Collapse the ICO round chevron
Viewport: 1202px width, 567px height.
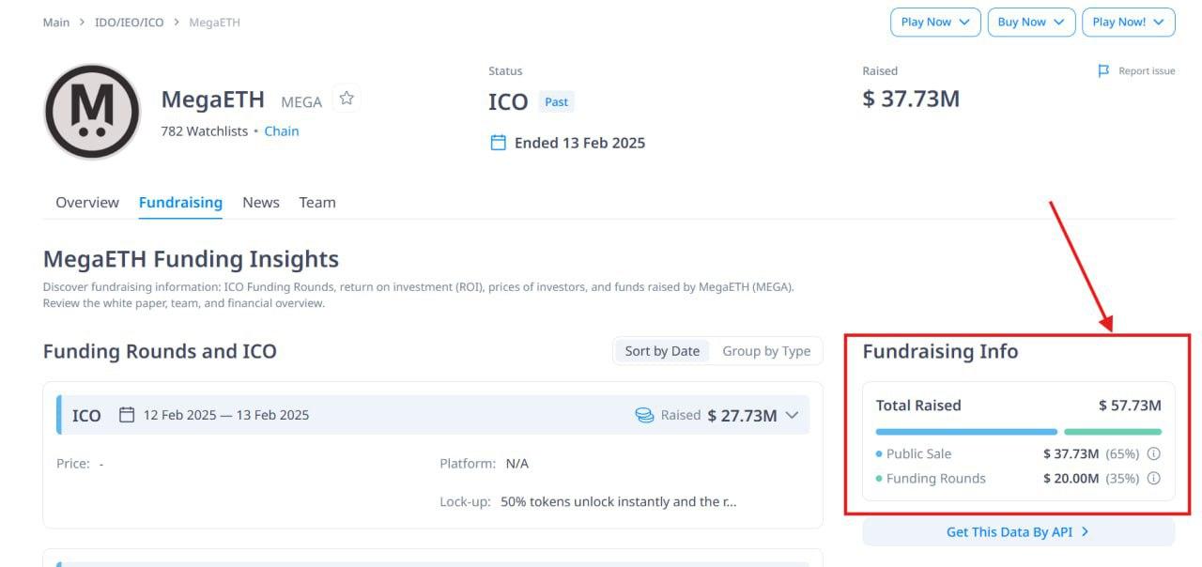click(792, 415)
